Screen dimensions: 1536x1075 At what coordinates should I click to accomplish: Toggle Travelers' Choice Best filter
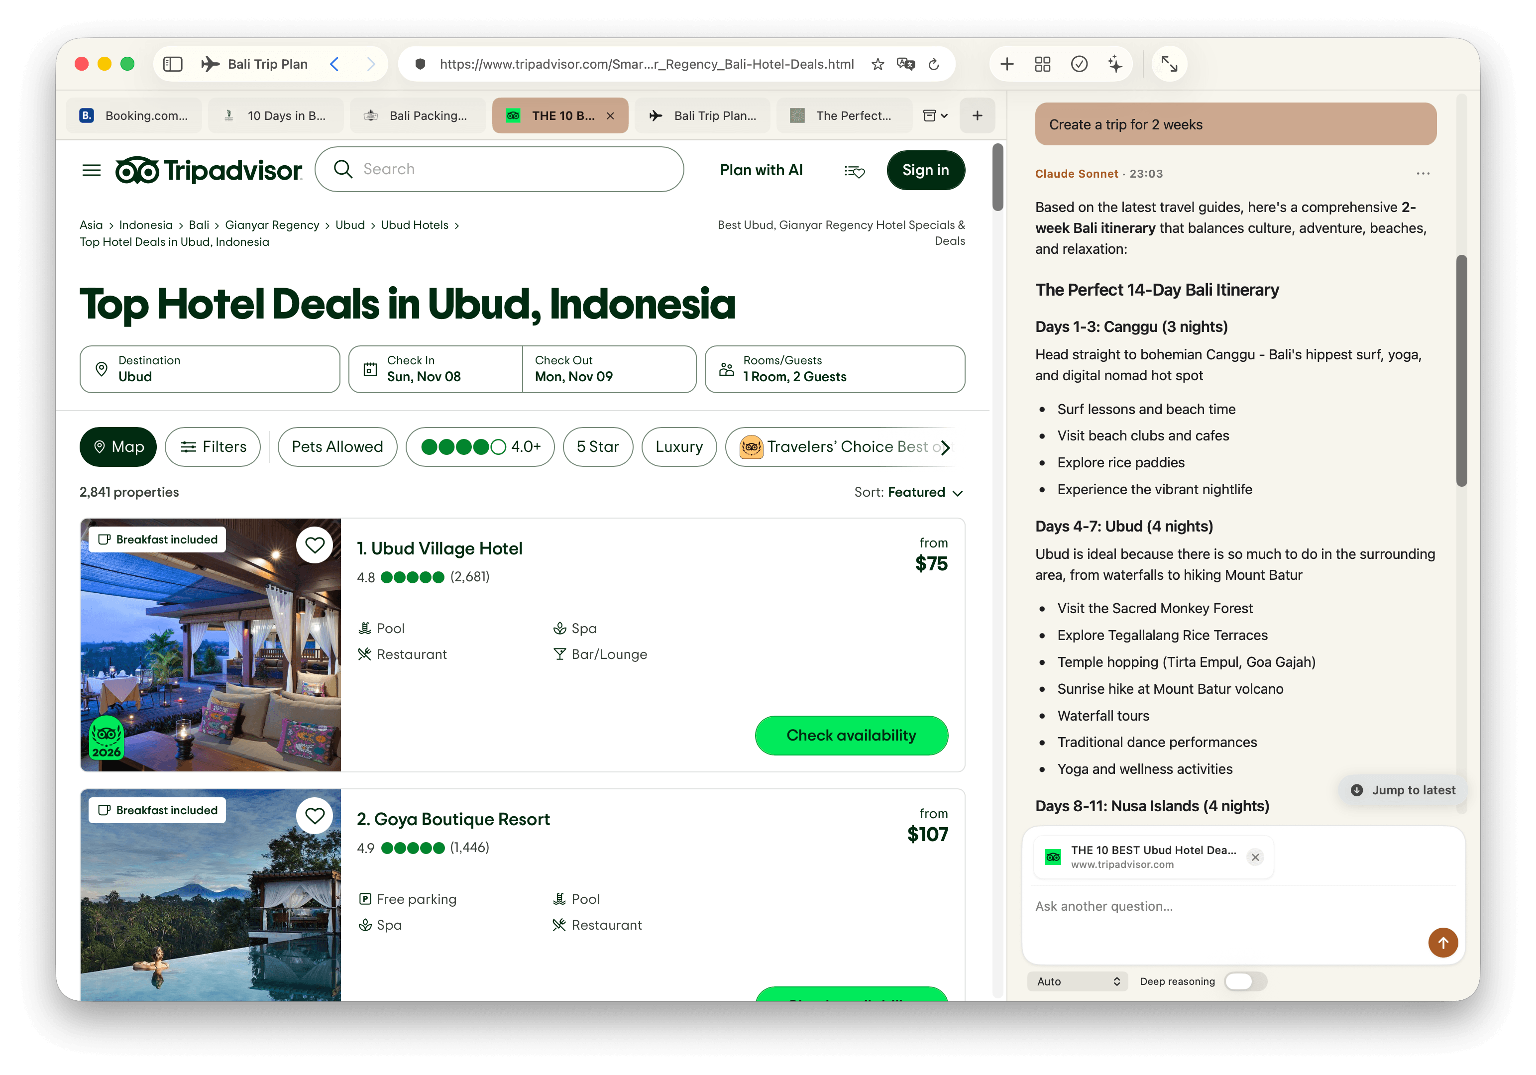[x=840, y=446]
